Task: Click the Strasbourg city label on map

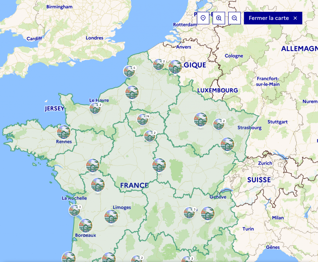Action: point(249,128)
